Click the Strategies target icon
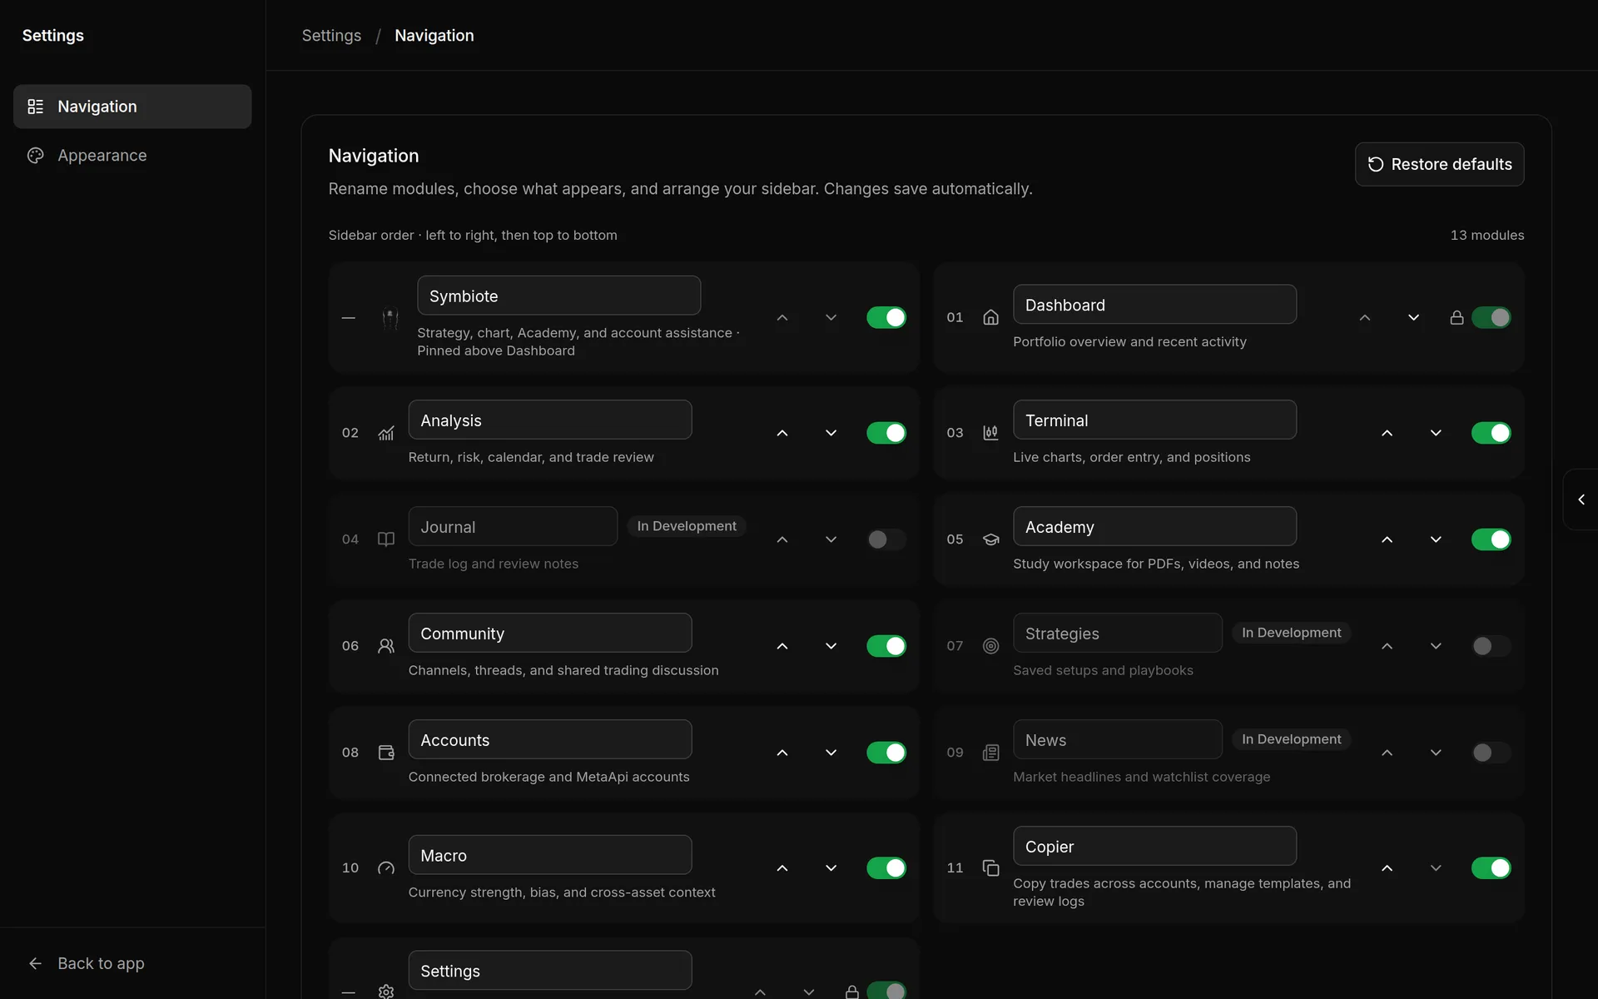This screenshot has height=999, width=1598. coord(990,646)
